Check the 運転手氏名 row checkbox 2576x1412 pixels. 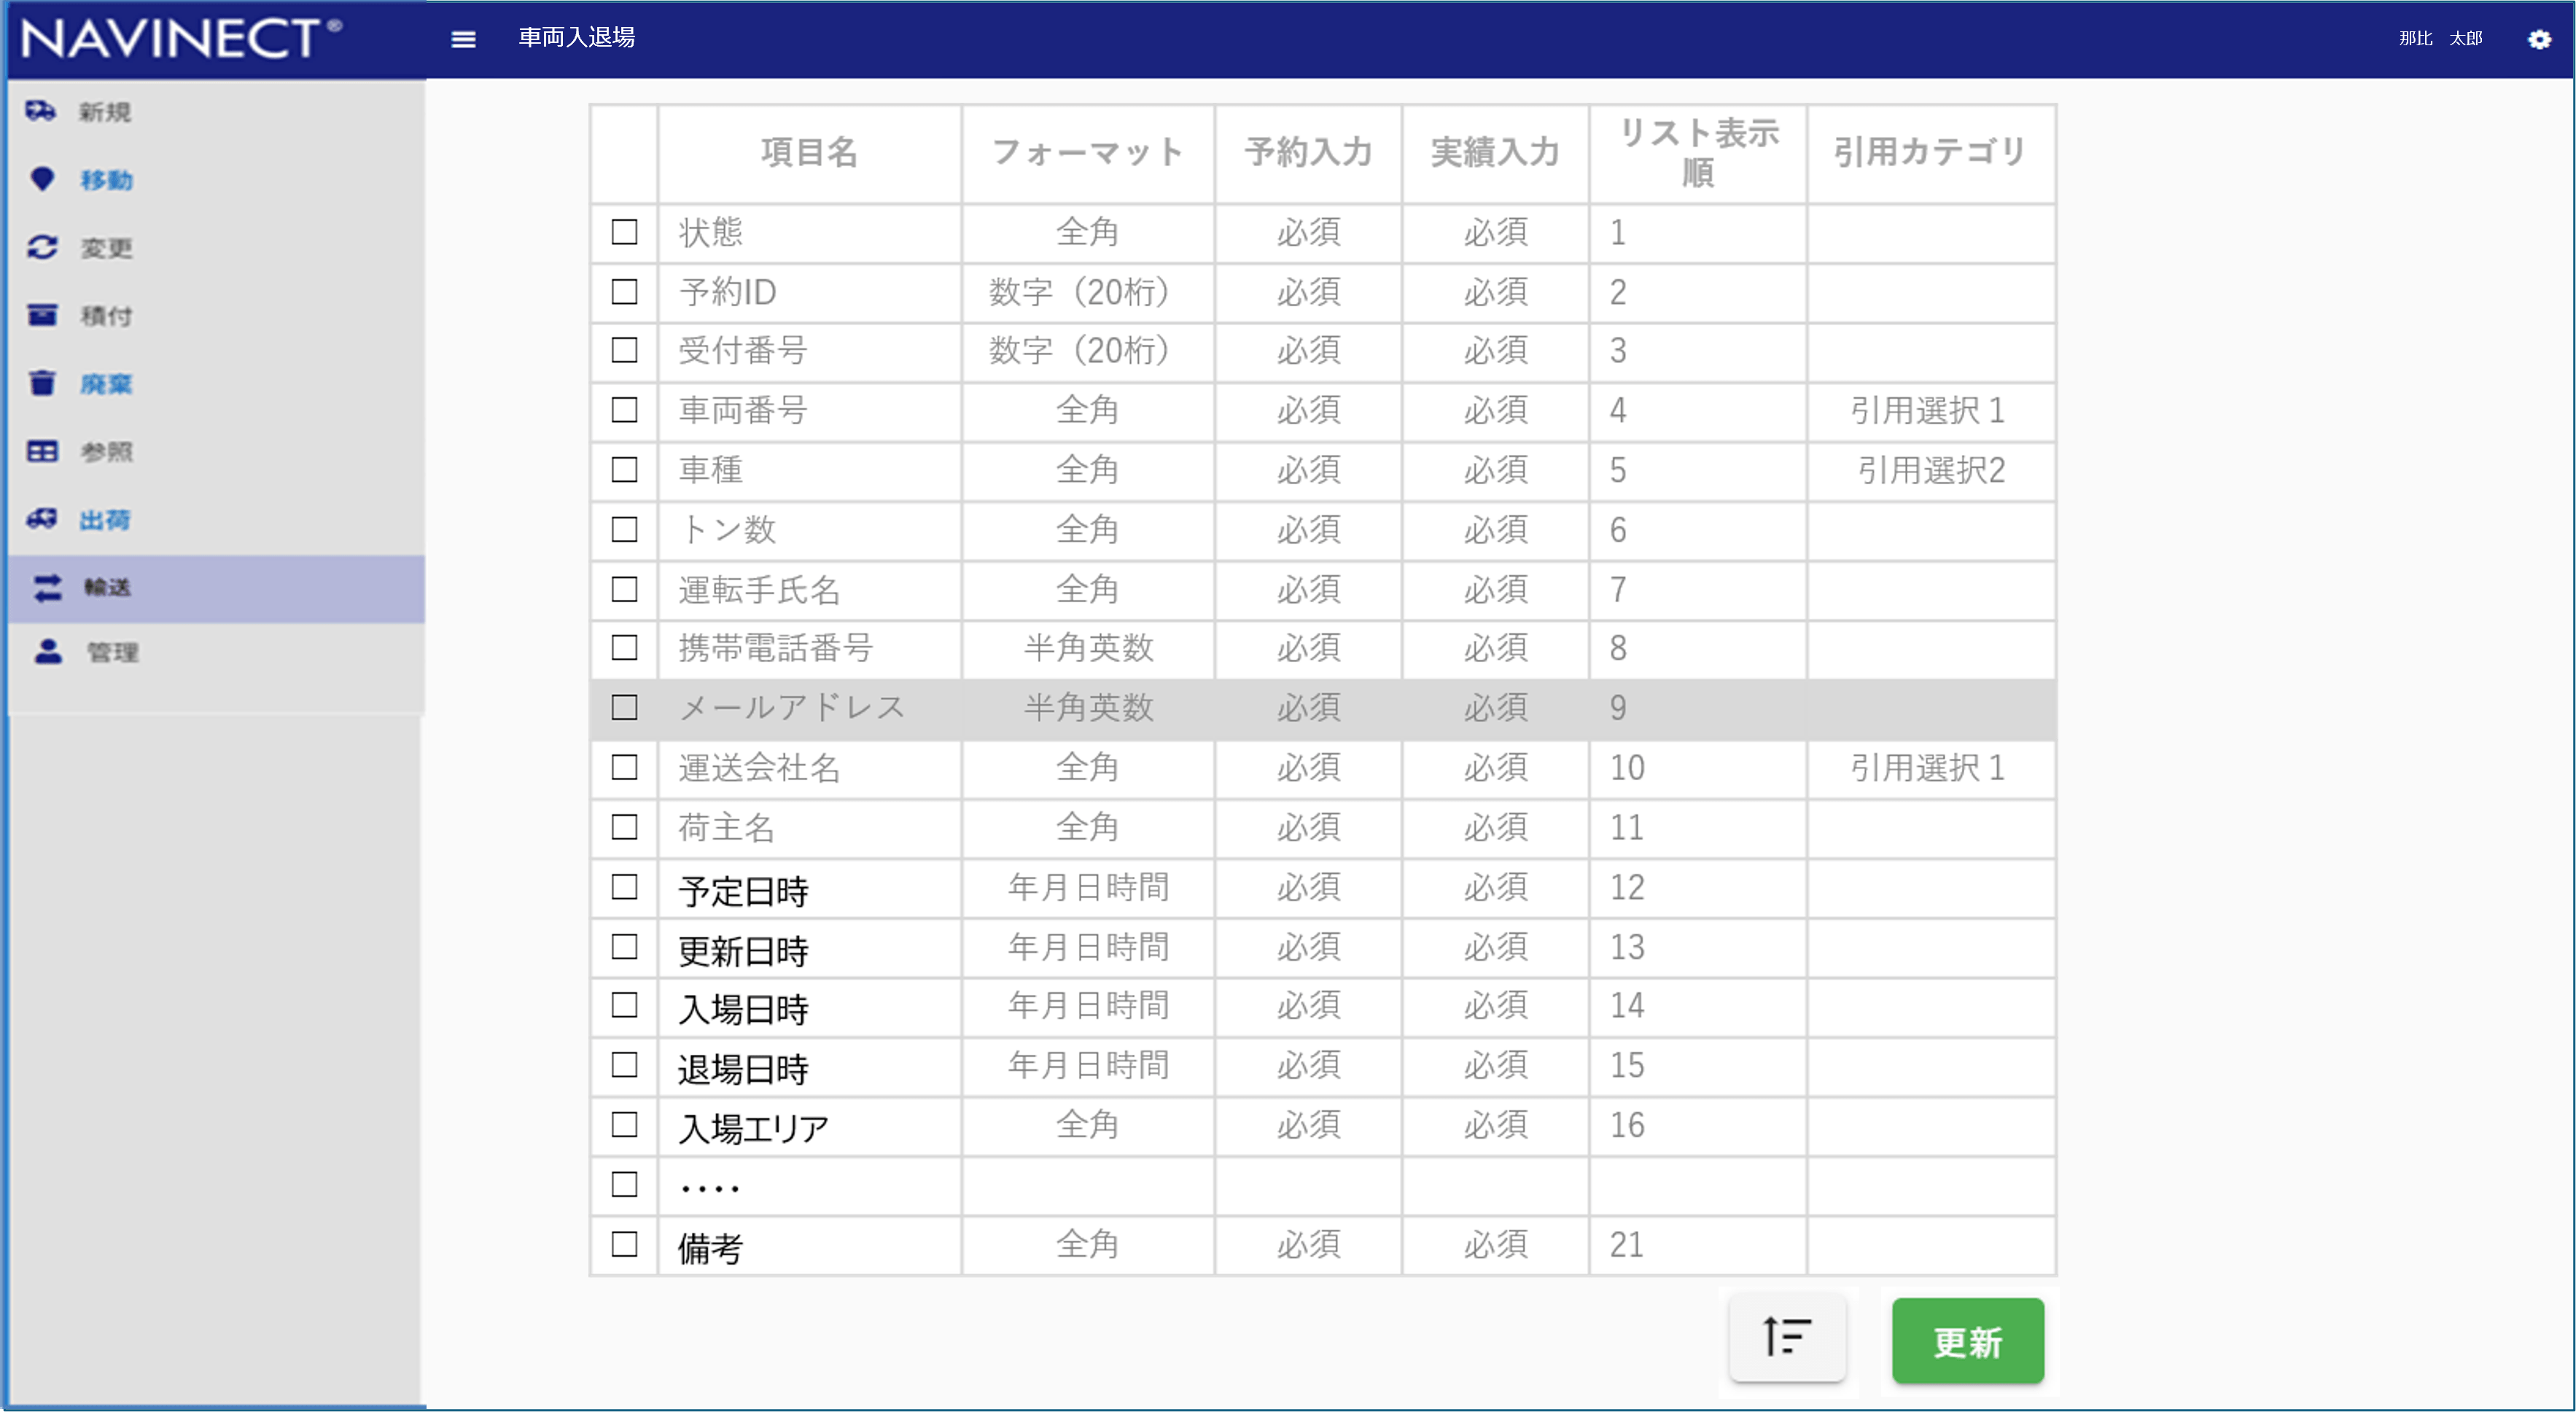click(x=624, y=589)
